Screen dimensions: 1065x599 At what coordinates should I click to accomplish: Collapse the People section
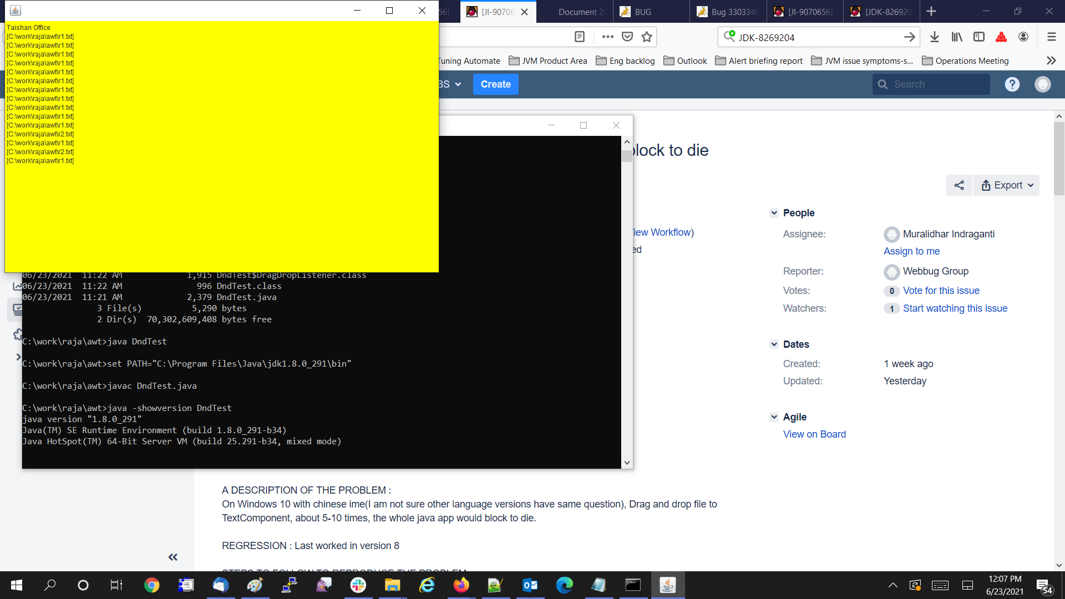pyautogui.click(x=774, y=213)
